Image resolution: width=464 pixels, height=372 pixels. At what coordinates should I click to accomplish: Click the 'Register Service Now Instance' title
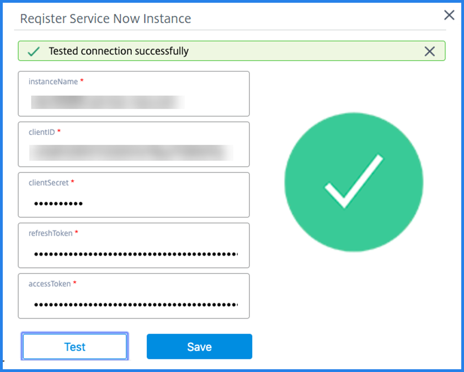pos(105,19)
